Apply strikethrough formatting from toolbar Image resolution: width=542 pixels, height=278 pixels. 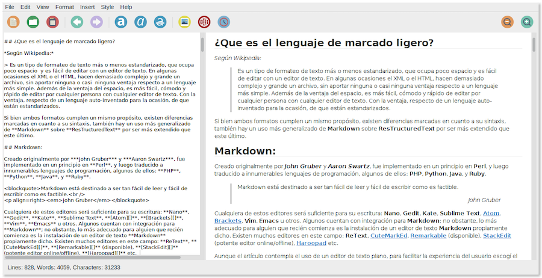coord(160,22)
